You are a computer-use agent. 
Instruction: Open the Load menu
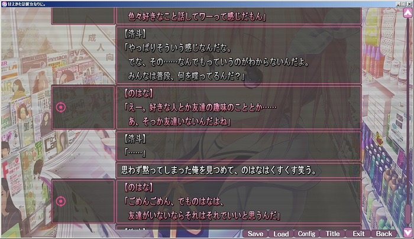click(281, 234)
